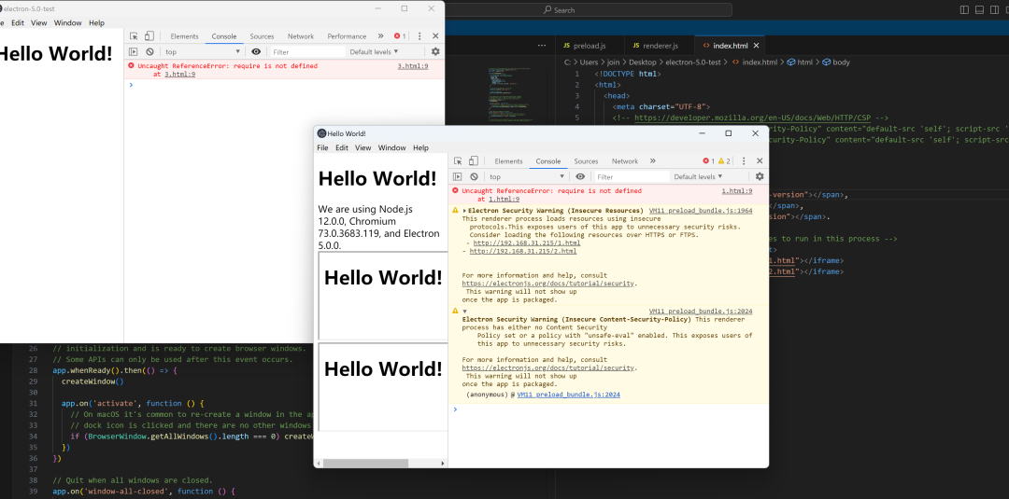Open the 3.html:9 source link
This screenshot has height=499, width=1009.
[x=412, y=66]
